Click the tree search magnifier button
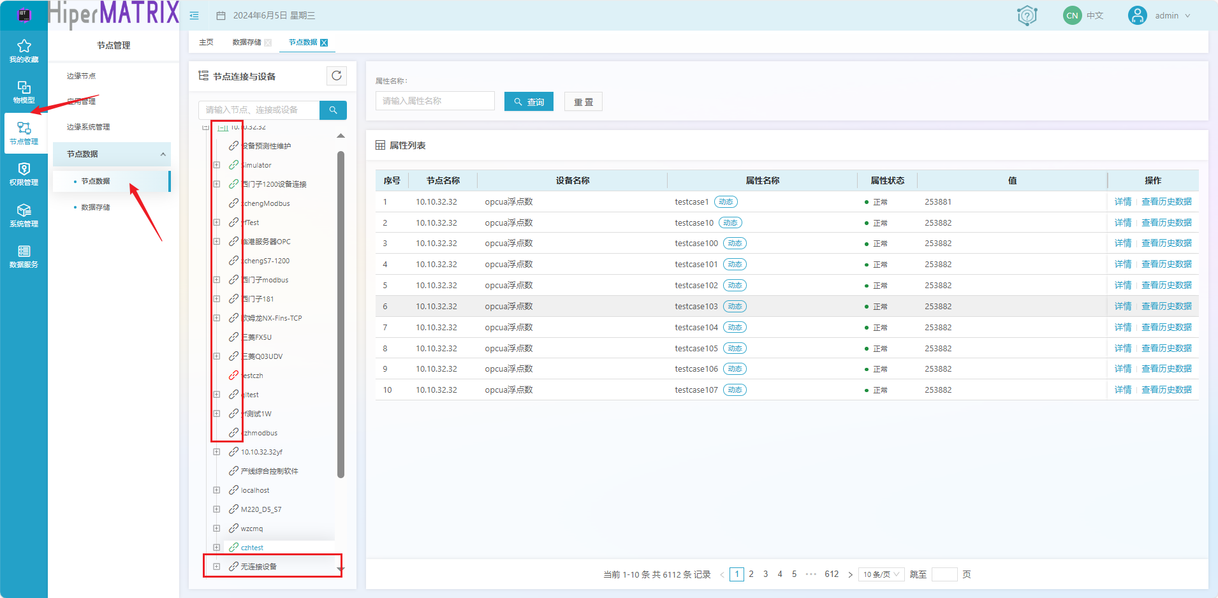This screenshot has width=1218, height=598. pos(333,110)
